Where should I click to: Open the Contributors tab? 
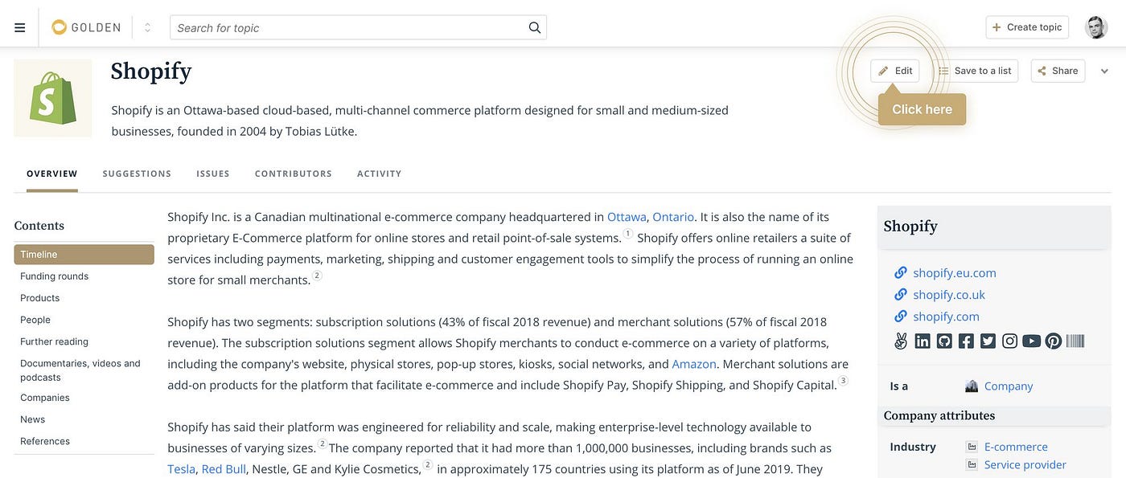[294, 174]
